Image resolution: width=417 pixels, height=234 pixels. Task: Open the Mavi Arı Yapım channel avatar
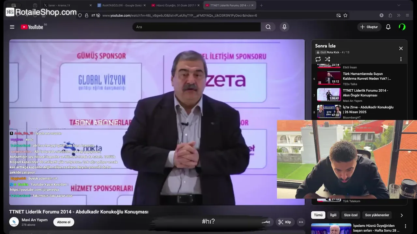[x=14, y=222]
